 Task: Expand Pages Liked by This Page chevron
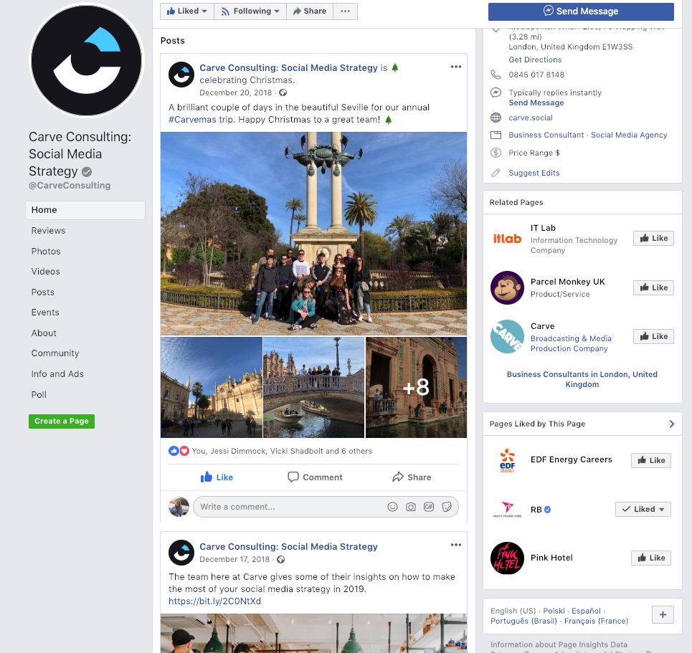tap(671, 424)
